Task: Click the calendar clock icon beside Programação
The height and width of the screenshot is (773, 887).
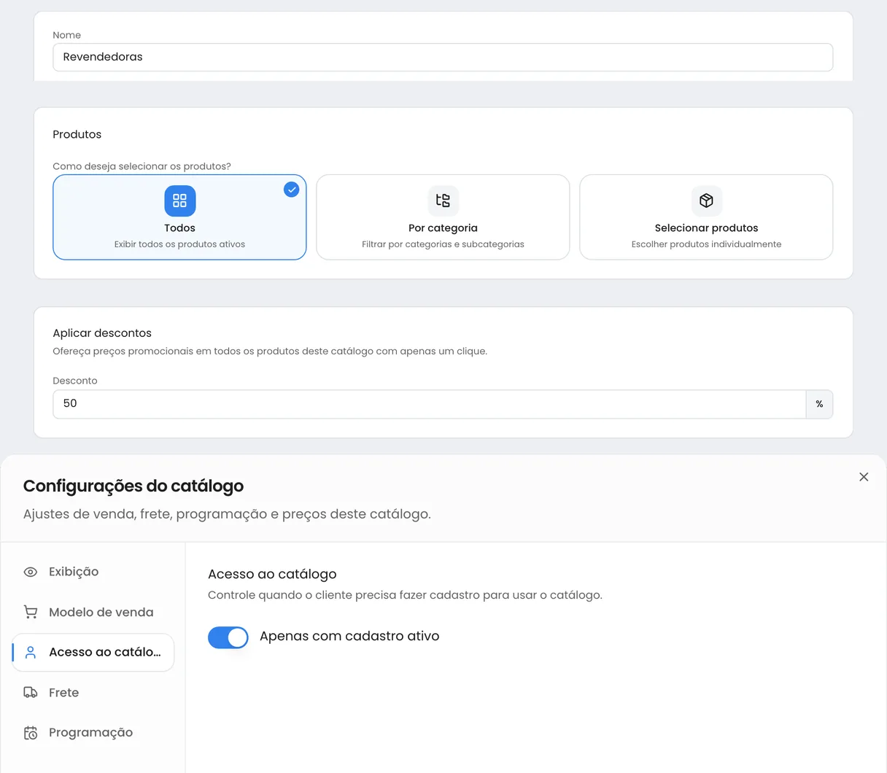Action: click(x=31, y=733)
